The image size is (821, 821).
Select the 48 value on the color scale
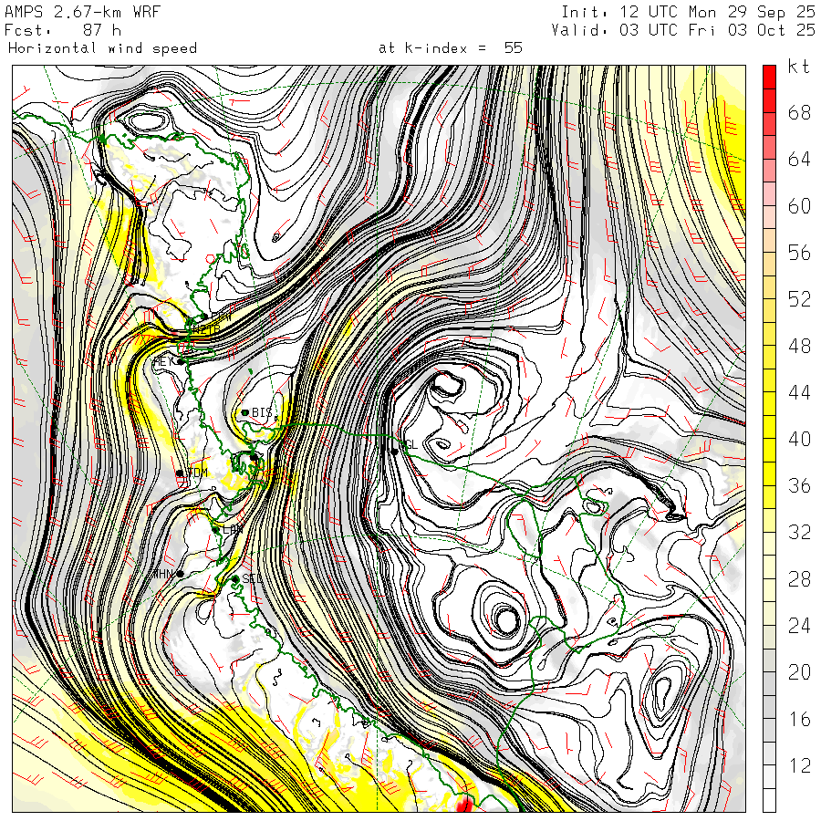point(799,346)
